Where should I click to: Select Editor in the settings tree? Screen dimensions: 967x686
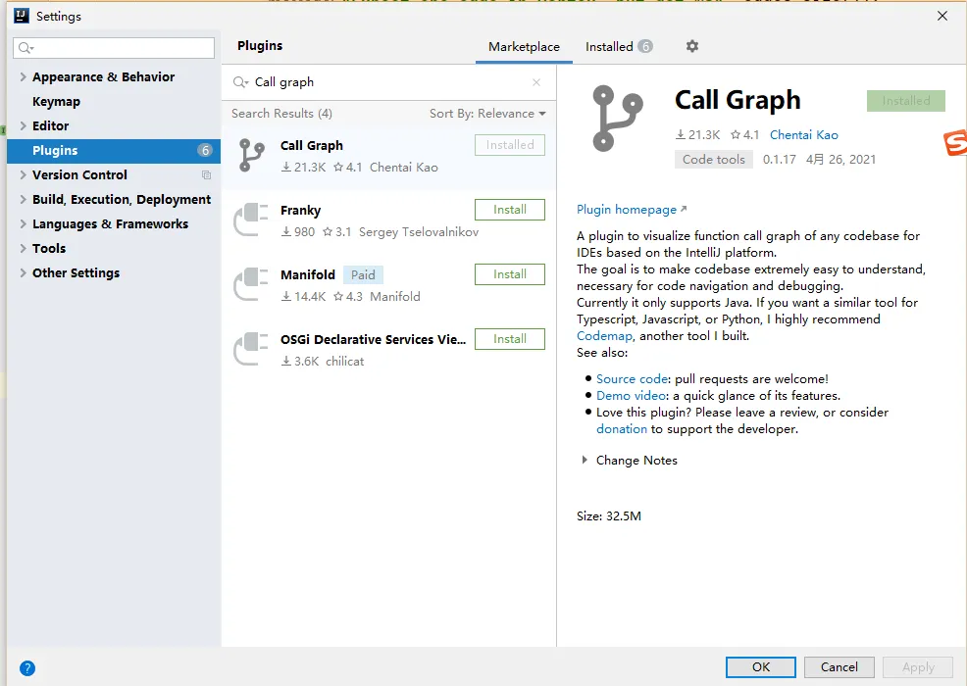click(51, 125)
